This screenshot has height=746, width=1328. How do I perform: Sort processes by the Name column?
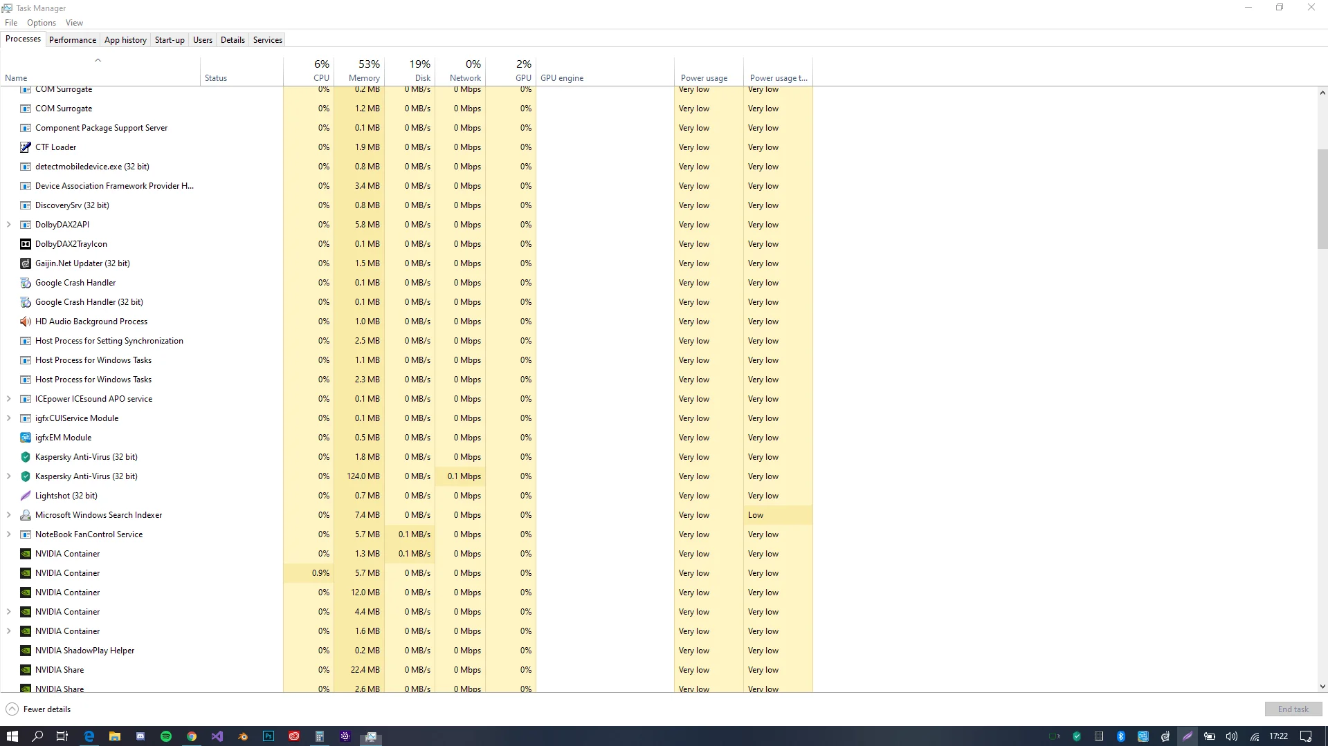pyautogui.click(x=100, y=71)
